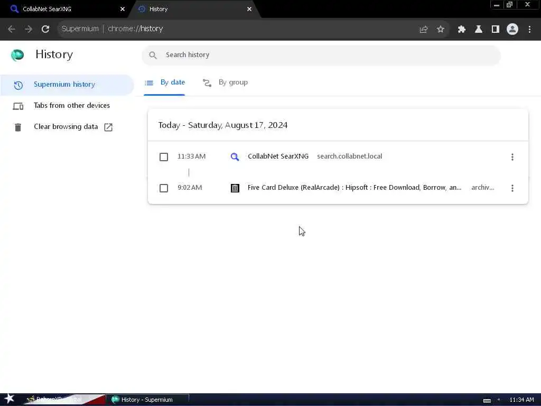541x406 pixels.
Task: Open the Start menu star icon
Action: tap(9, 399)
